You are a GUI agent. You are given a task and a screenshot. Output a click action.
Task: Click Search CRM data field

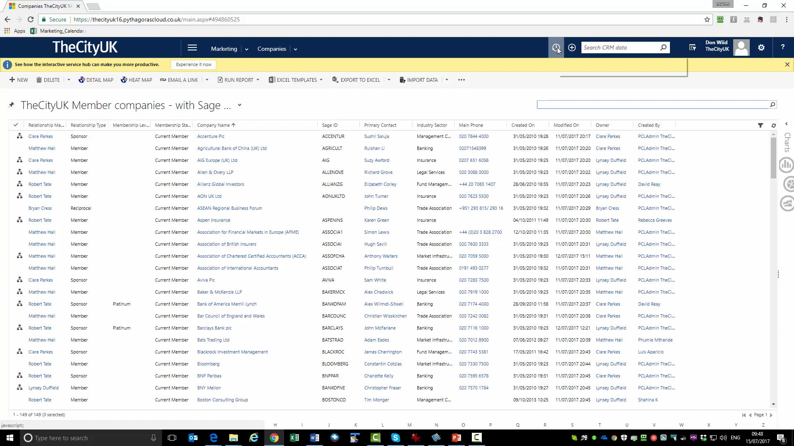[x=620, y=47]
